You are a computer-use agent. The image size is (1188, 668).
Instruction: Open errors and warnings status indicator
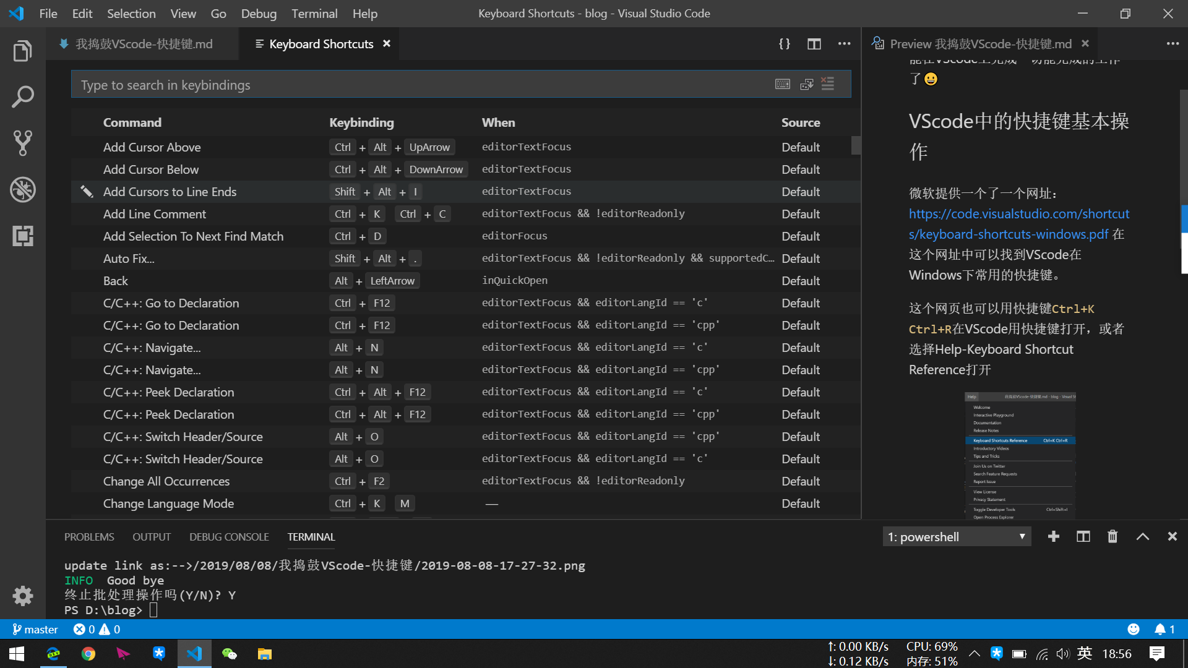click(x=97, y=629)
